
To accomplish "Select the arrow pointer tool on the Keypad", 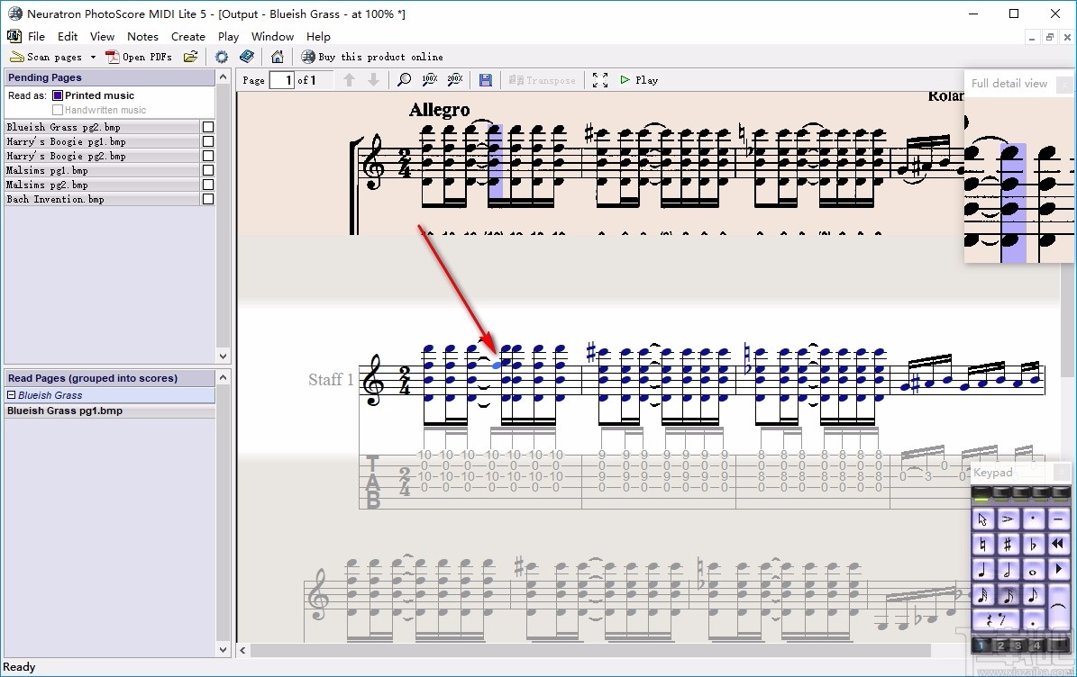I will (x=983, y=520).
